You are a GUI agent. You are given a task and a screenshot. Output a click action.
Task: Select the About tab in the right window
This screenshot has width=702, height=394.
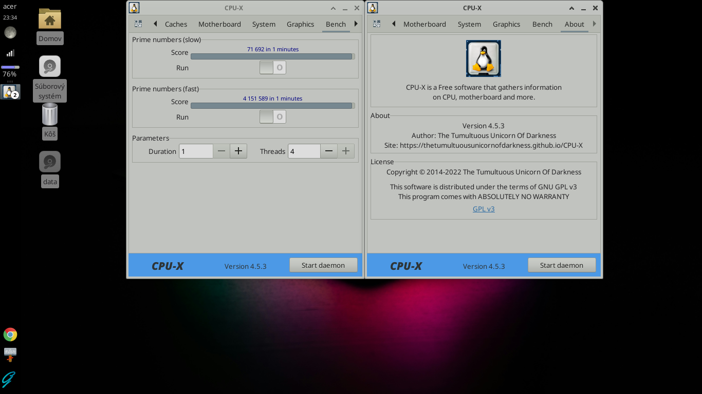574,24
